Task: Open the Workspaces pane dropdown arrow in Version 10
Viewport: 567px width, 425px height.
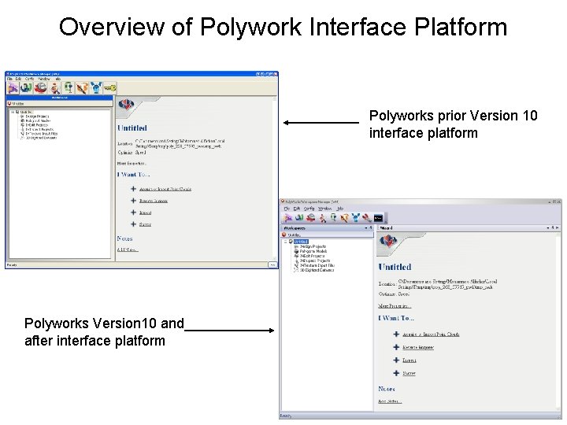Action: point(366,228)
